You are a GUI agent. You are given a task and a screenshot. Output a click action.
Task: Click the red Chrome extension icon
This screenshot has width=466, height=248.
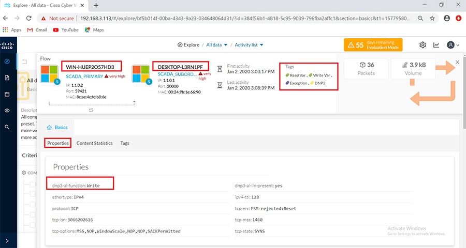[x=459, y=19]
